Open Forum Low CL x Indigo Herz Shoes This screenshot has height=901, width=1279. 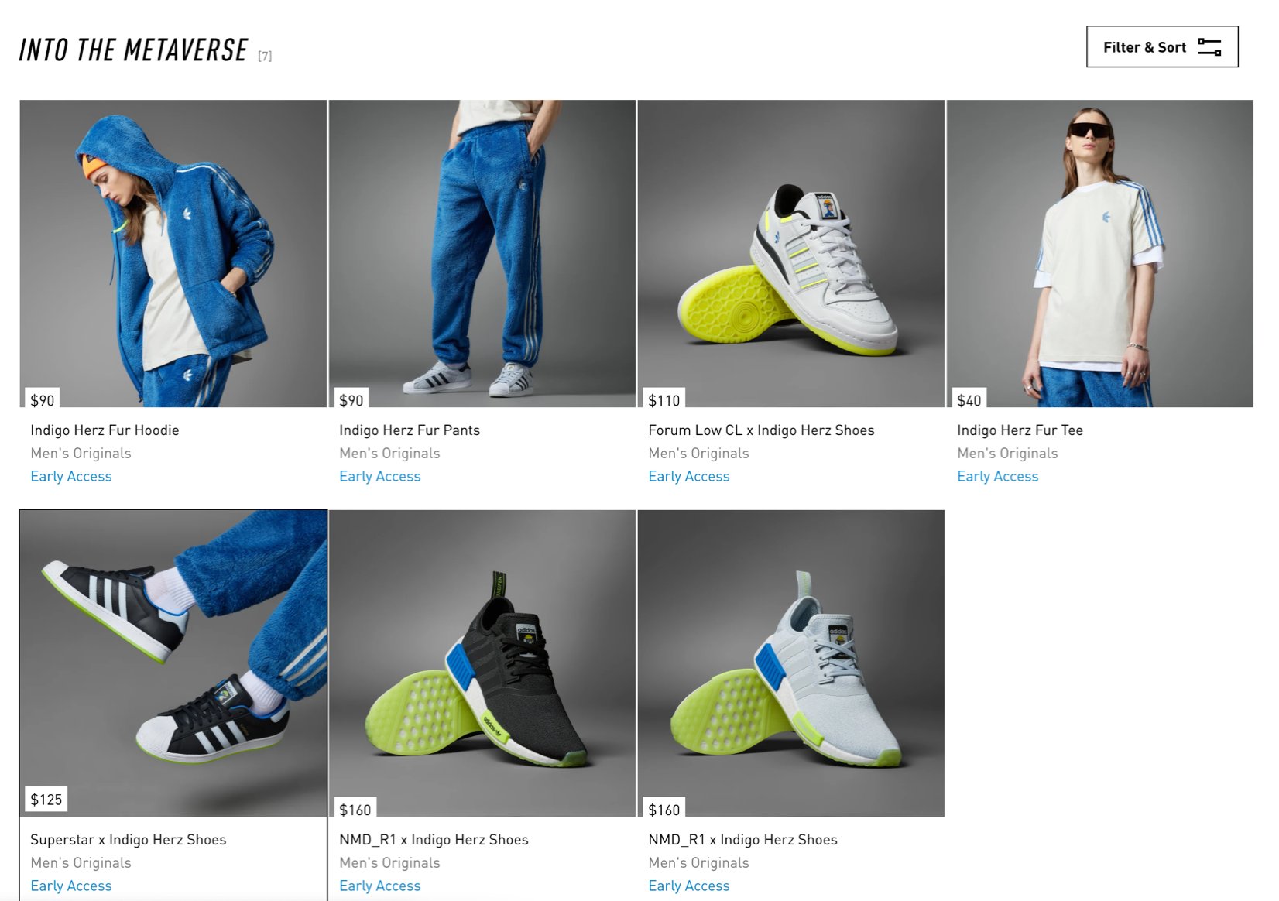tap(761, 430)
